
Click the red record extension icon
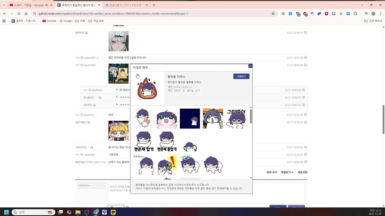click(326, 13)
